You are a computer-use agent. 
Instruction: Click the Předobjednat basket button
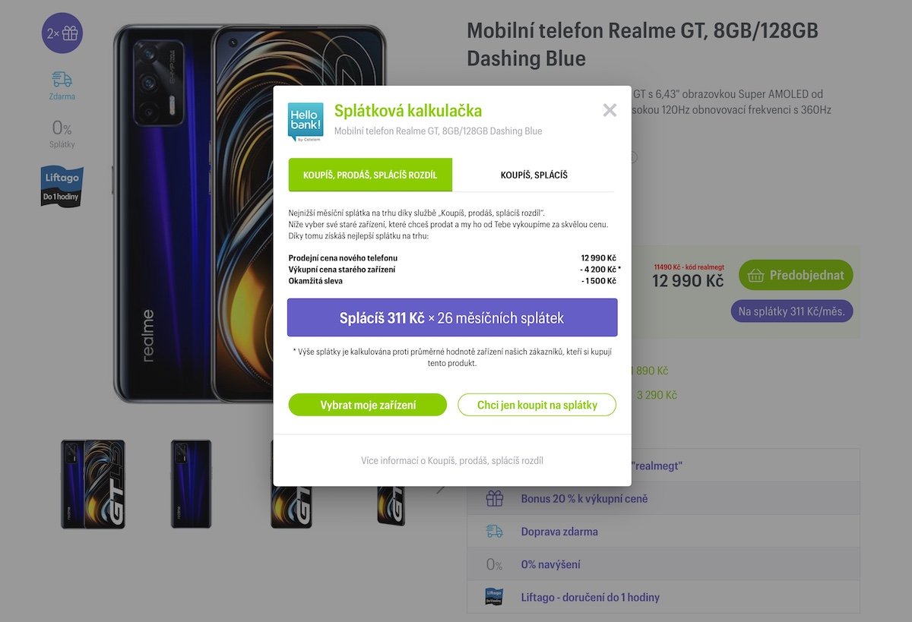pos(796,275)
